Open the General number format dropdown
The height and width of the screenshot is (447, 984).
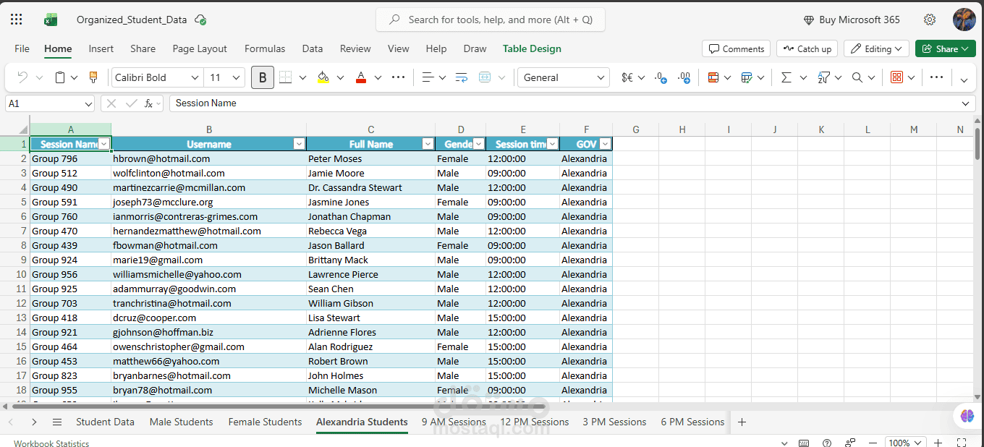pyautogui.click(x=564, y=77)
